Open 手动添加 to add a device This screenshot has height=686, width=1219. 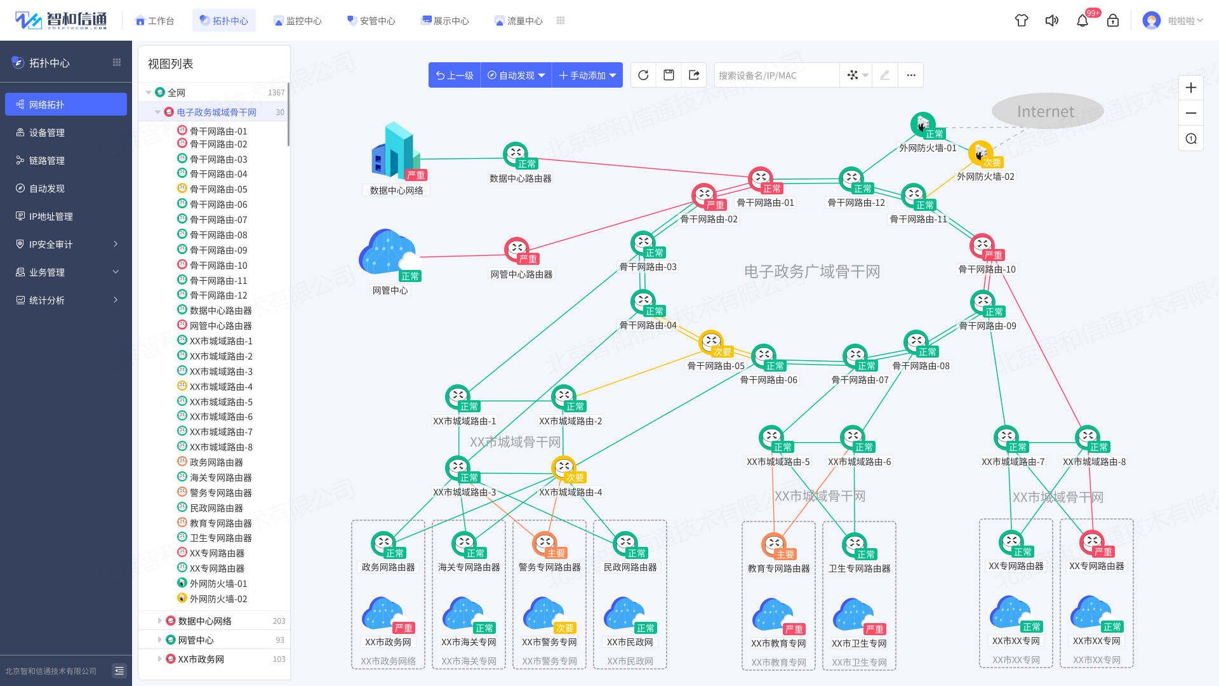coord(587,74)
